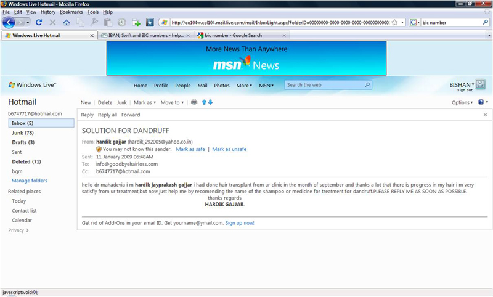Go to the Firefox Home page icon

point(66,23)
